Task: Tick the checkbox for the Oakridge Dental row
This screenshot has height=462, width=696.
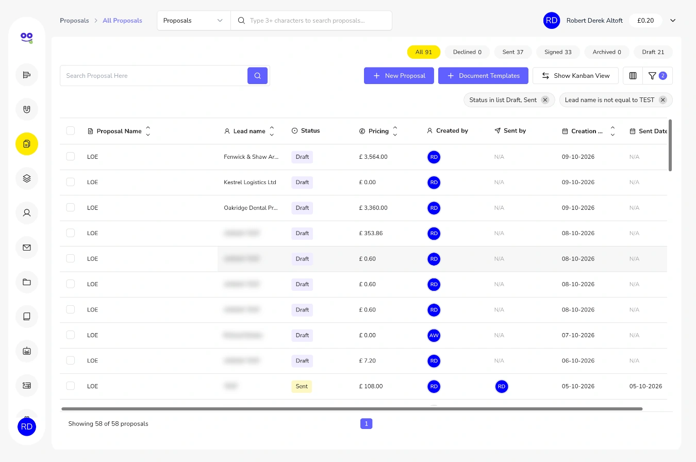Action: (71, 208)
